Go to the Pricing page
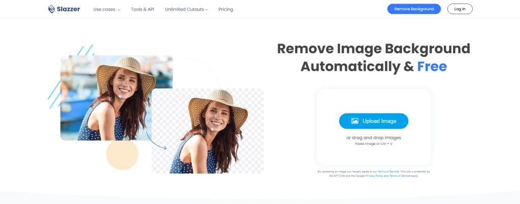Viewport: 520px width, 204px height. (x=225, y=9)
